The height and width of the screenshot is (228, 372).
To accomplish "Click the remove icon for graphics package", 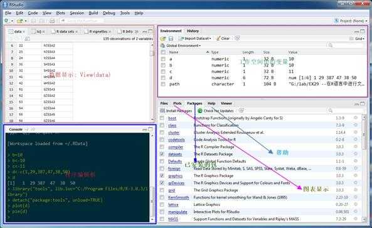I will pos(356,175).
